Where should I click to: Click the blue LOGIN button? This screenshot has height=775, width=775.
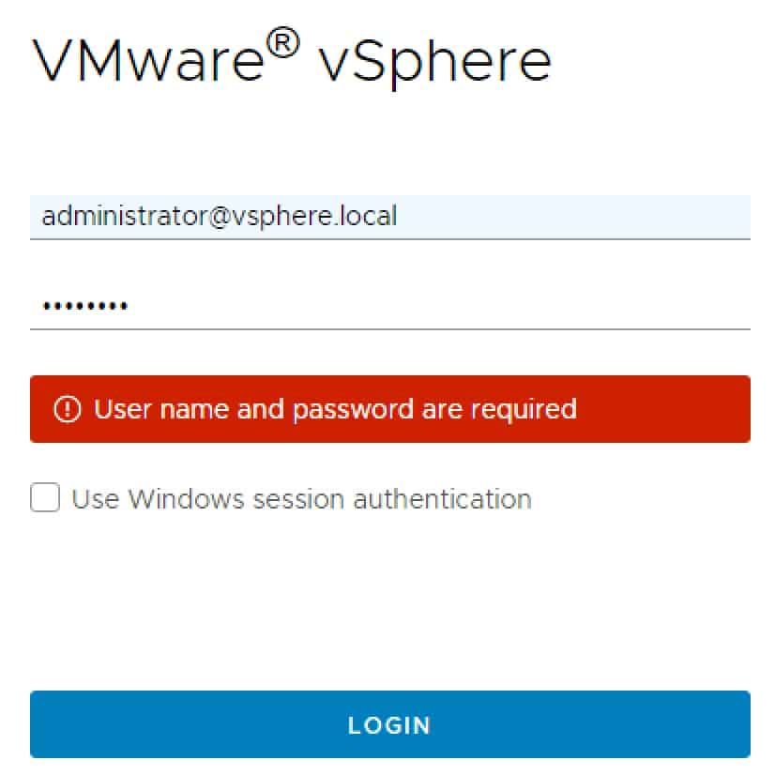tap(390, 724)
